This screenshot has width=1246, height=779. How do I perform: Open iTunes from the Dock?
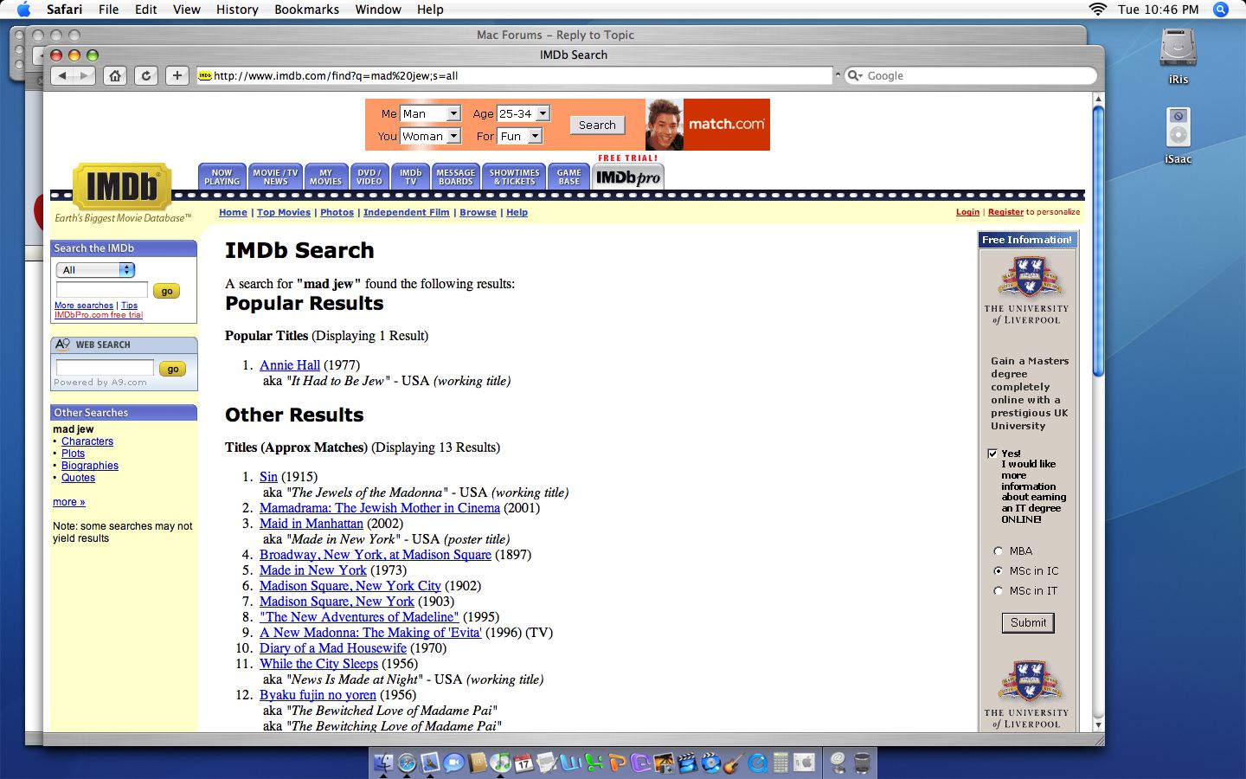[500, 763]
